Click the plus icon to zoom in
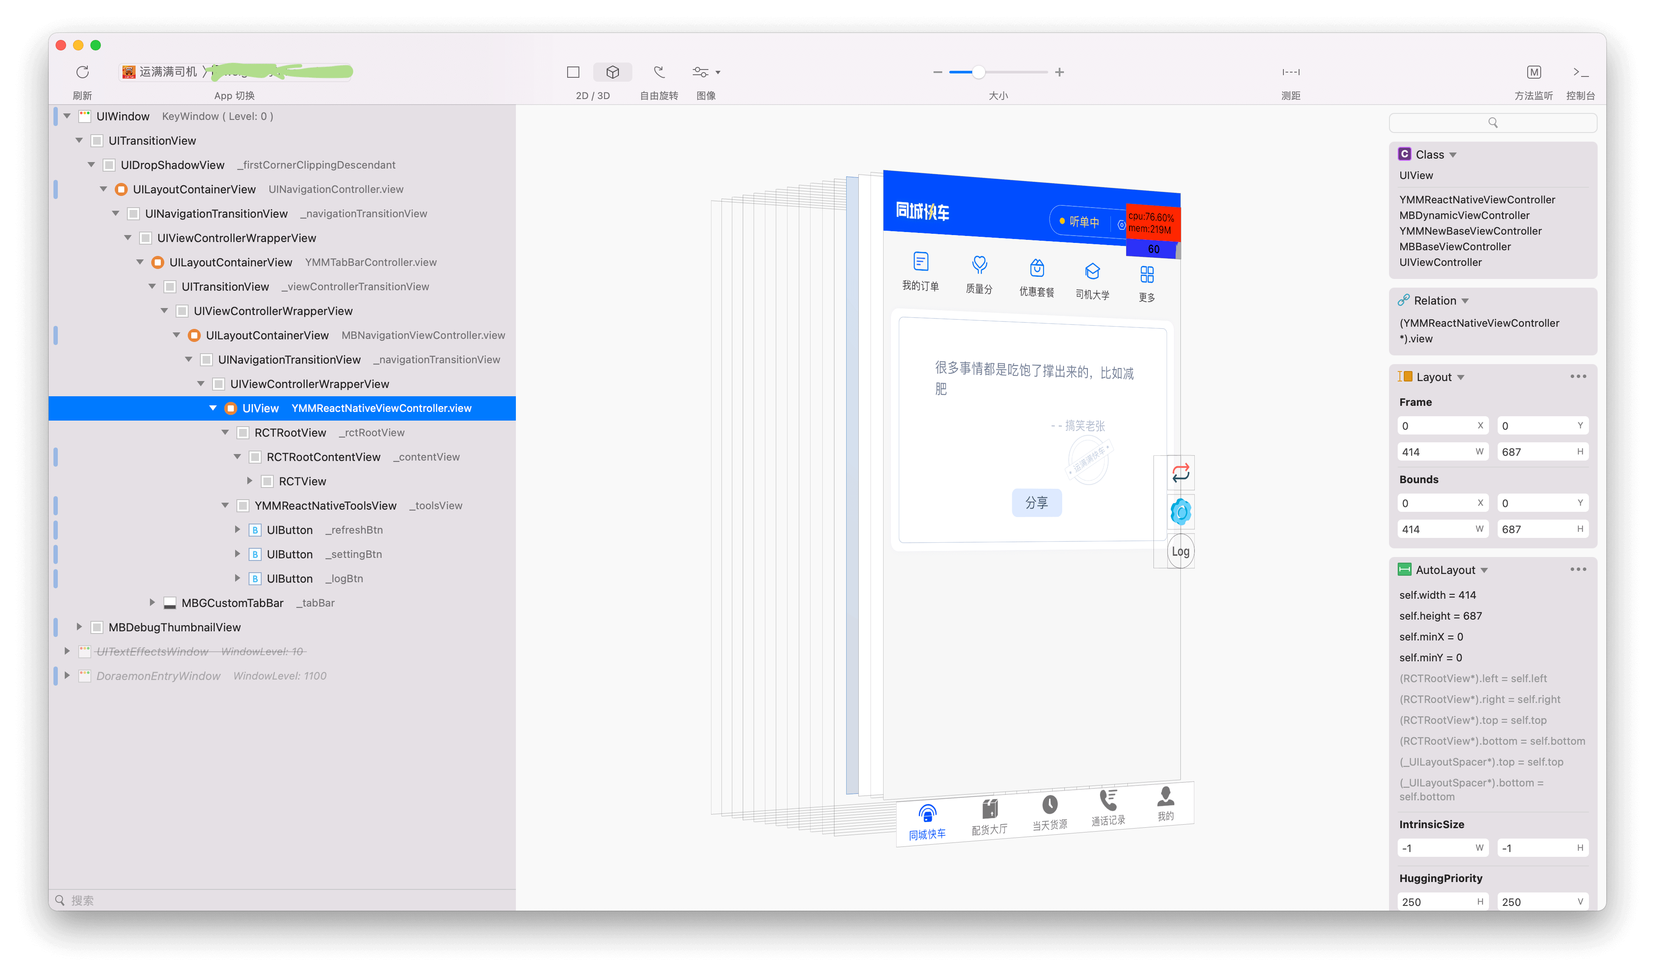 [x=1059, y=72]
